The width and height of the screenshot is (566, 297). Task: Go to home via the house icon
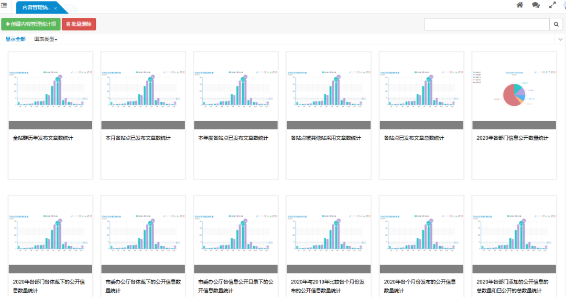point(520,5)
